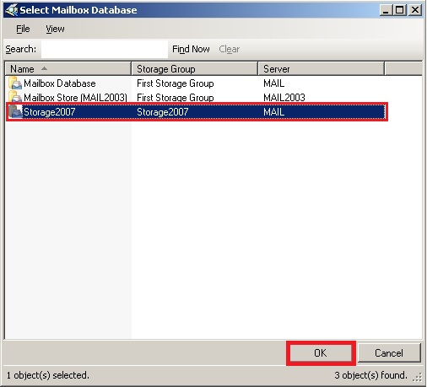Sort by the Name column header
Screen dimensions: 427x387
tap(68, 69)
